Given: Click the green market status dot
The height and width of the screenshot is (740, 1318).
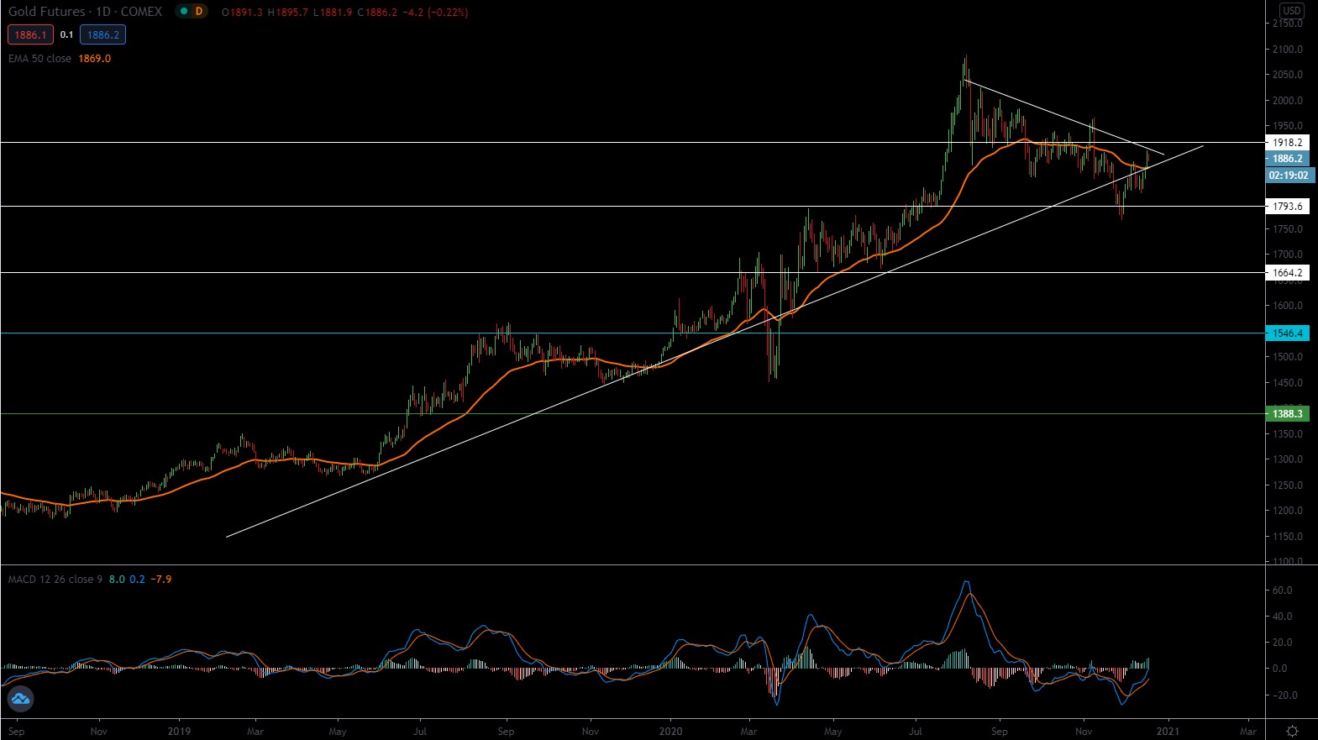Looking at the screenshot, I should (183, 12).
